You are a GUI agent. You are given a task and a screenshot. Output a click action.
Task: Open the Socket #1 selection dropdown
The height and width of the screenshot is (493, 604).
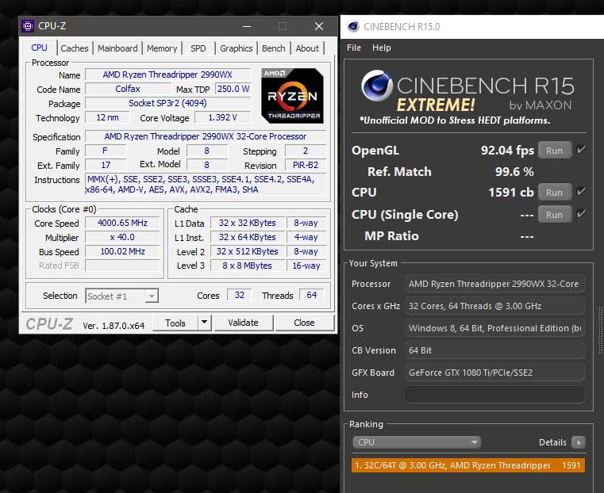click(121, 296)
